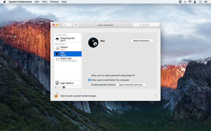The image size is (211, 131).
Task: Enable reset password using Apple ID
Action: [89, 75]
